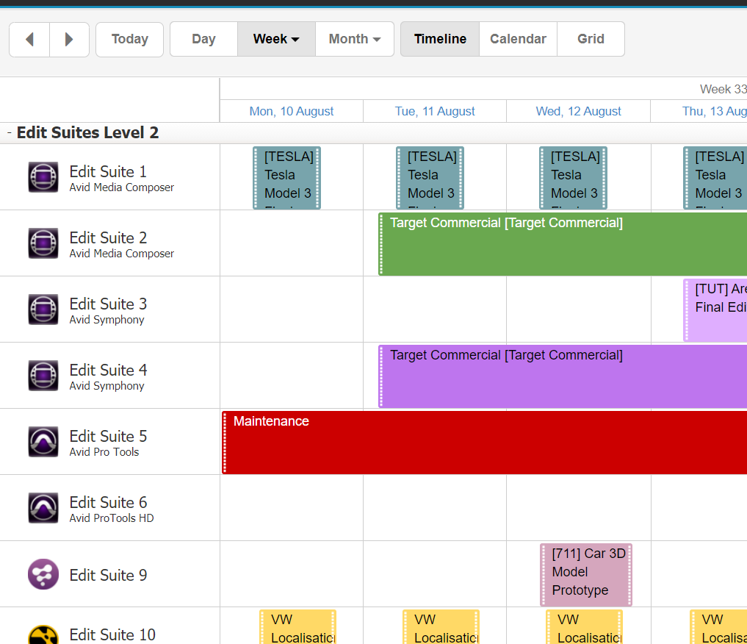Click the Edit Suite 1 resource name
747x644 pixels.
coord(108,171)
